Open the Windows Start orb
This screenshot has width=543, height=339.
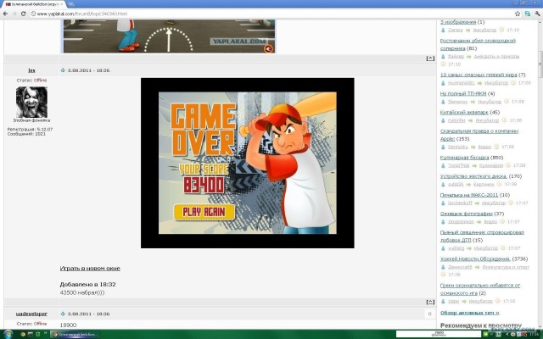(x=8, y=334)
